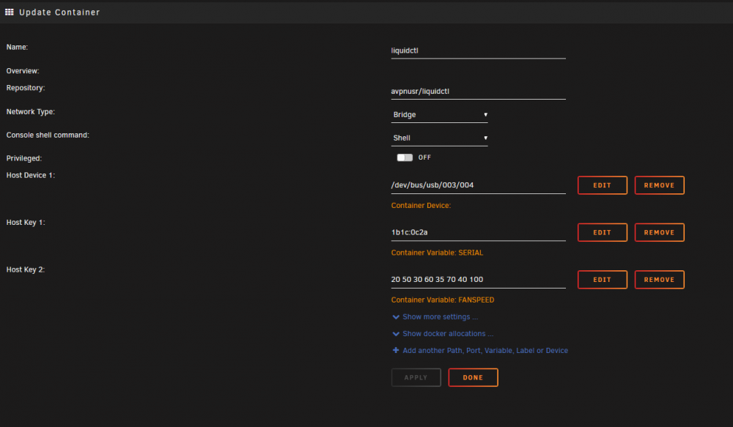Focus the Host Device field /dev/bus/usb/003/004
Viewport: 733px width, 427px height.
[478, 185]
